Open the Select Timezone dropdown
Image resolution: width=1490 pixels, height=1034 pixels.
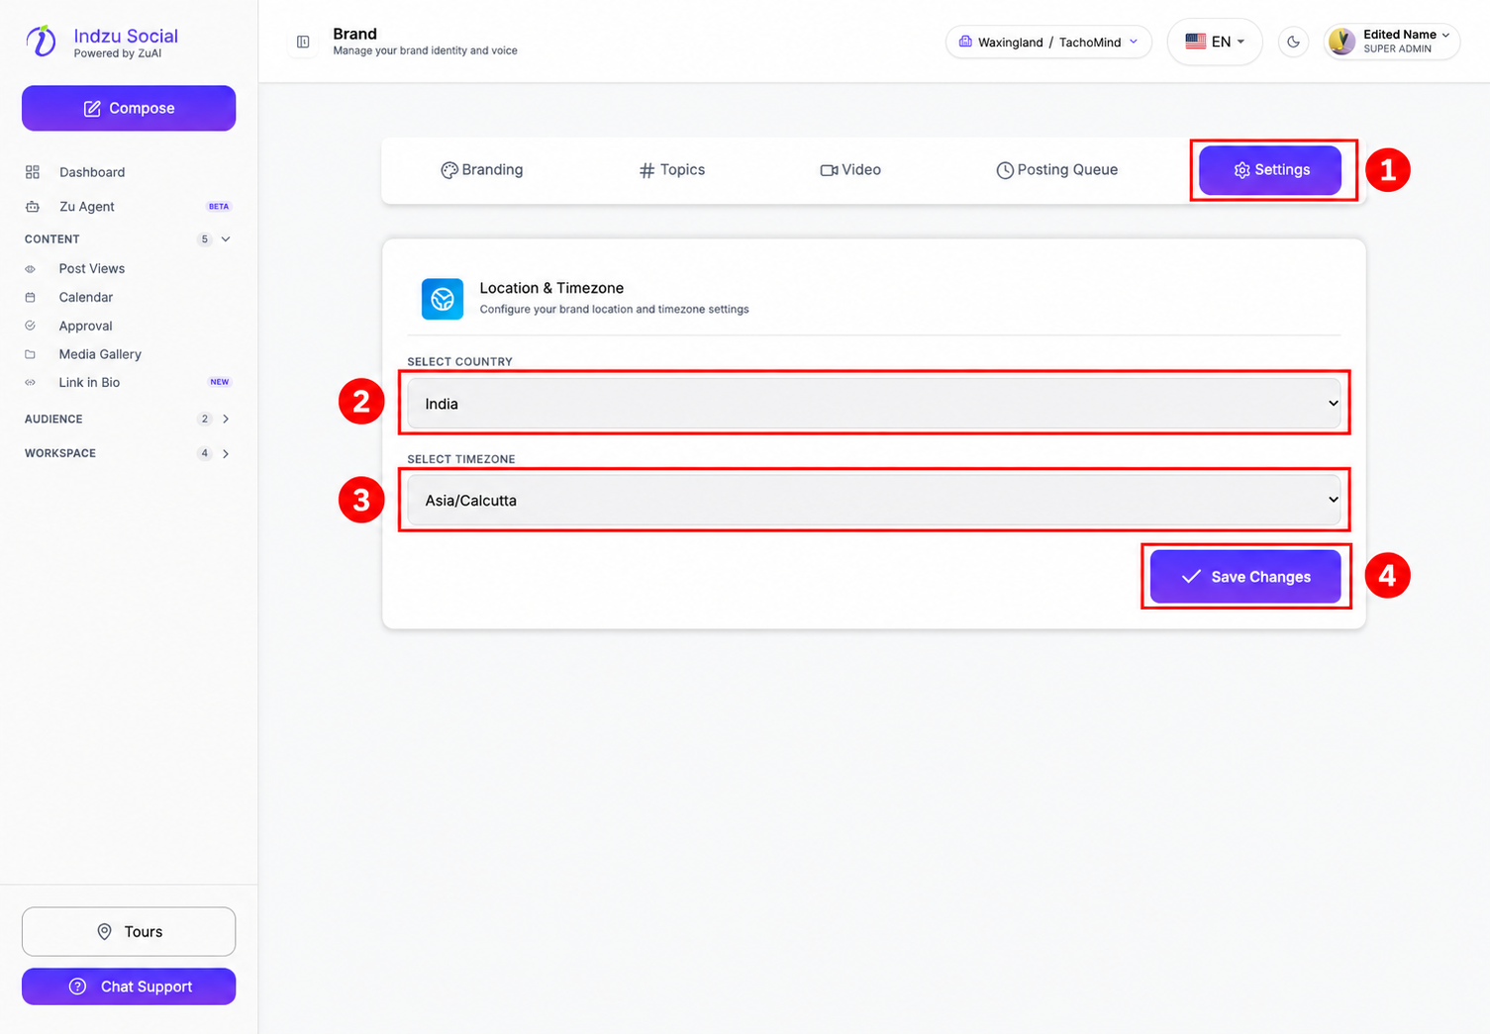874,500
